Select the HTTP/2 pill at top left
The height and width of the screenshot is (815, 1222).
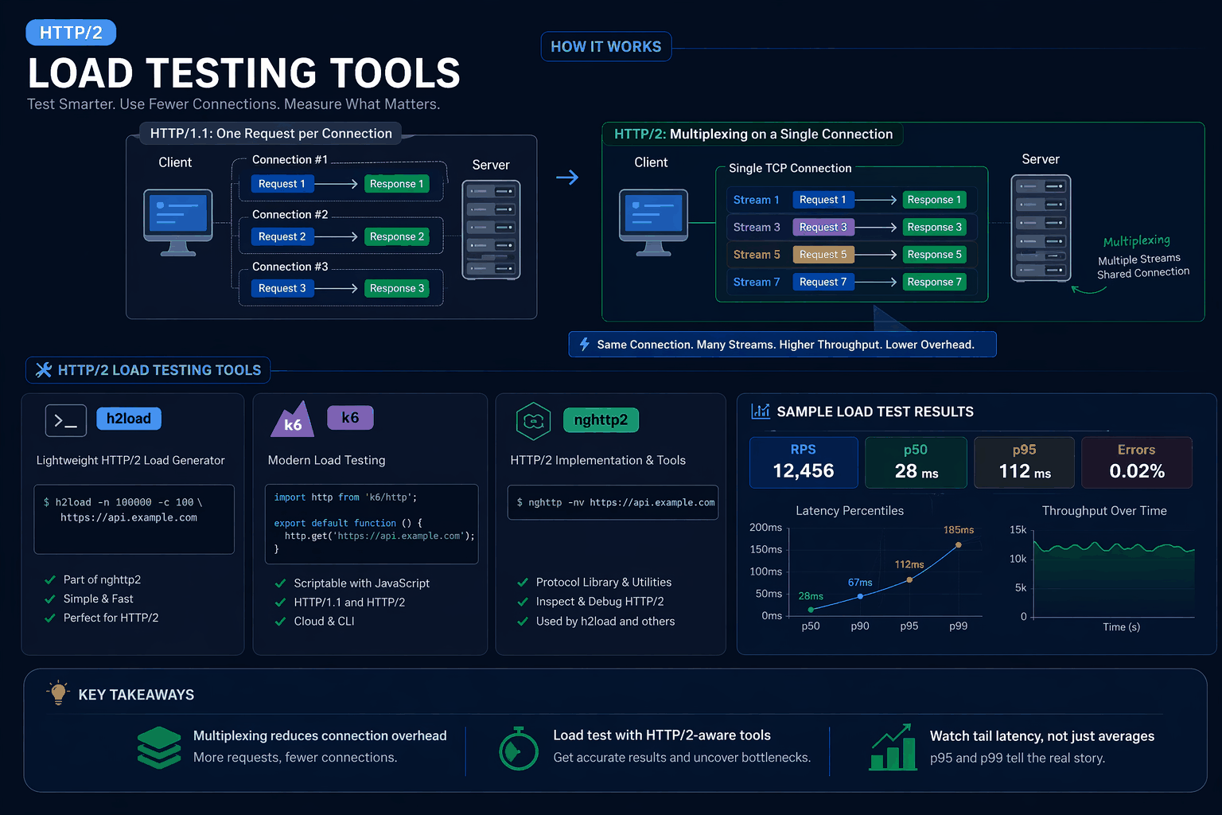pos(71,32)
